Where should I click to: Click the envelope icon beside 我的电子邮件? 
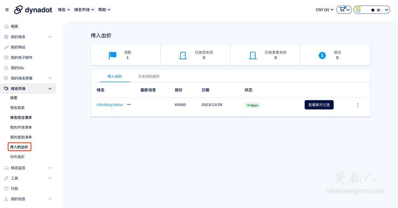6,57
